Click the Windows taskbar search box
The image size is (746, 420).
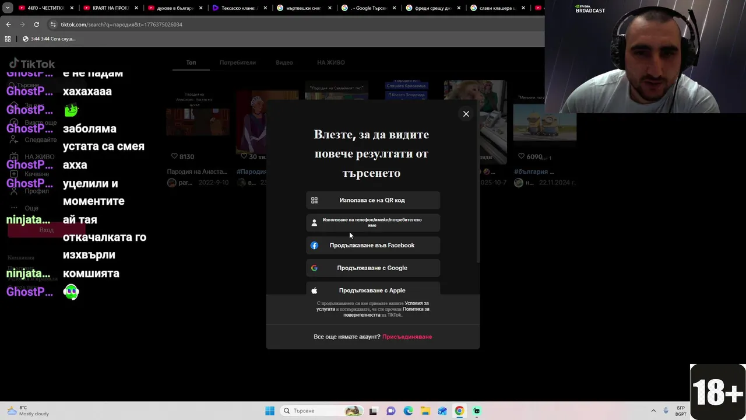point(321,411)
